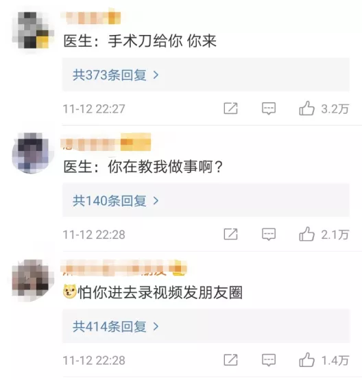Screen dimensions: 362x380
Task: Reply to the 你在教我做事啊 comment
Action: (x=269, y=235)
